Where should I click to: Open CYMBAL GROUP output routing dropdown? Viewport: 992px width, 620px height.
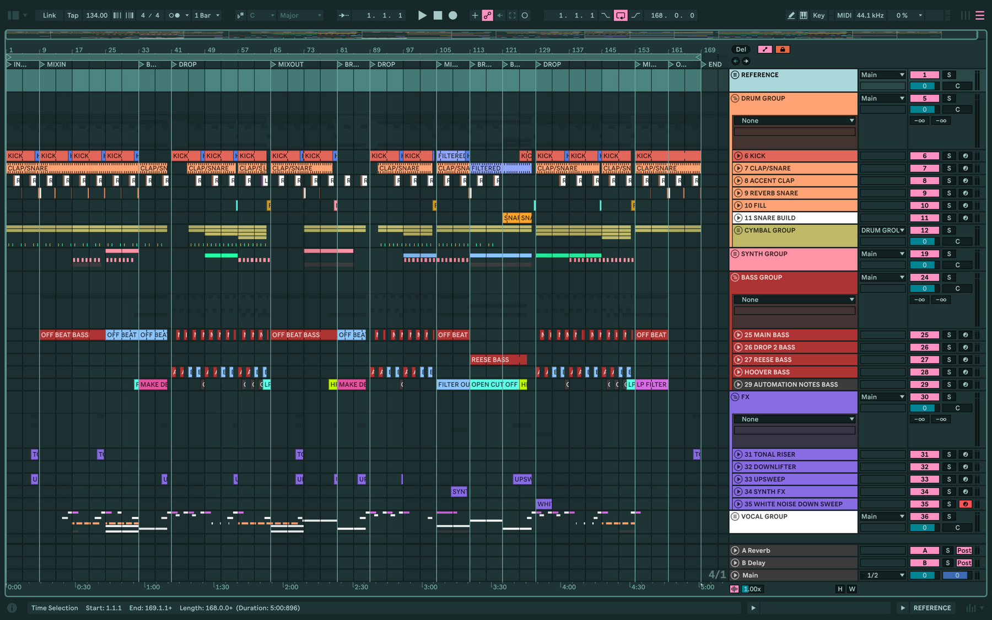pos(882,230)
